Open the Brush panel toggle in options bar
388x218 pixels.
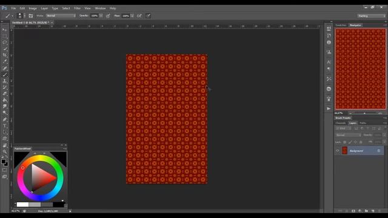[x=31, y=16]
